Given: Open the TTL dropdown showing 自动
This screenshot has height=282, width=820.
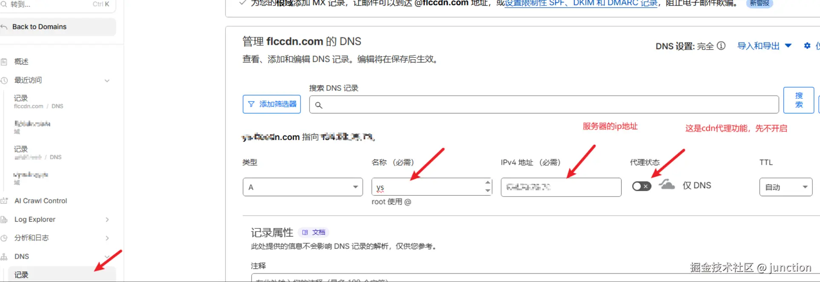Looking at the screenshot, I should tap(786, 187).
